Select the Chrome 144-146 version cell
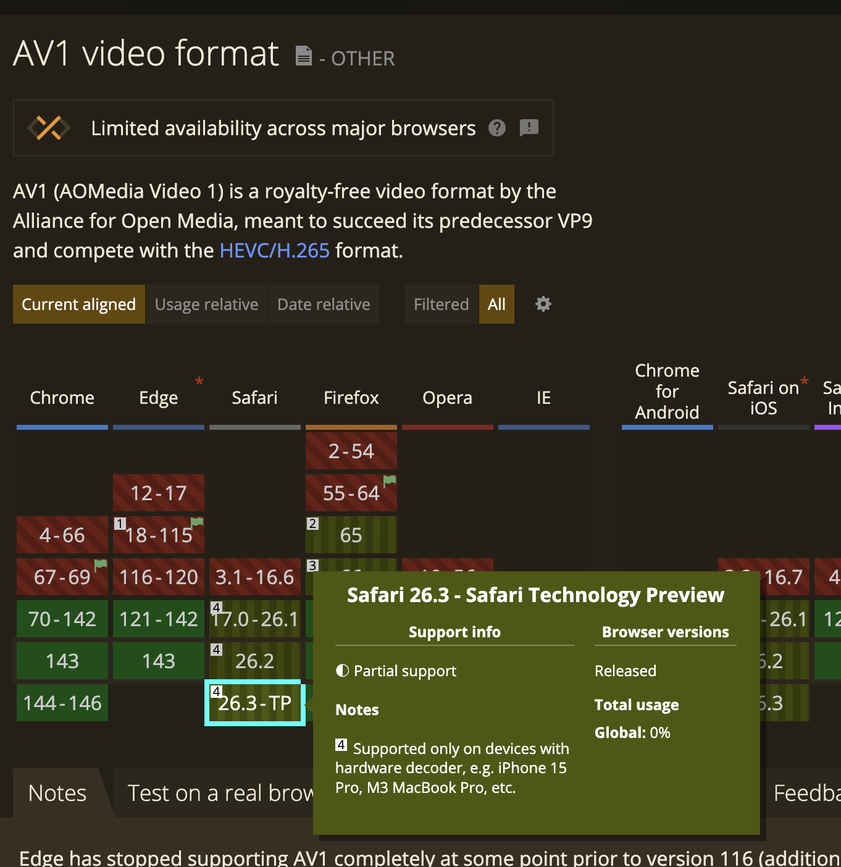Viewport: 841px width, 867px height. [x=62, y=703]
